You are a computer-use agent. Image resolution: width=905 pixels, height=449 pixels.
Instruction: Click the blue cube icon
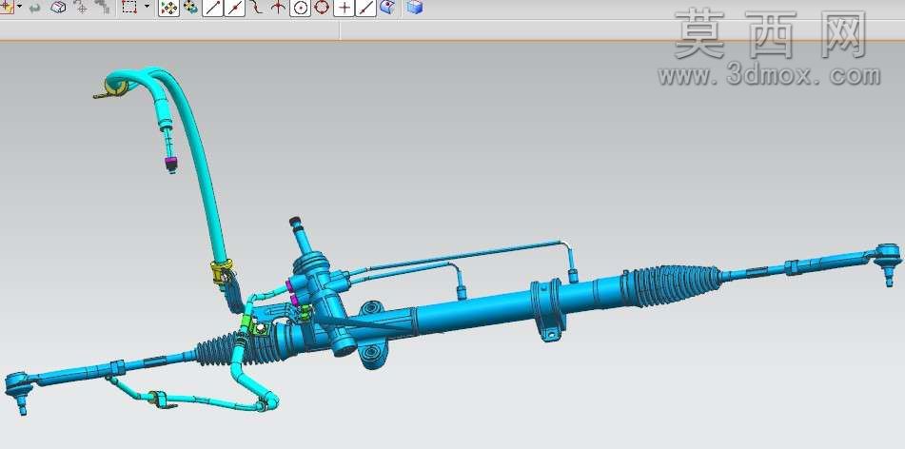414,8
